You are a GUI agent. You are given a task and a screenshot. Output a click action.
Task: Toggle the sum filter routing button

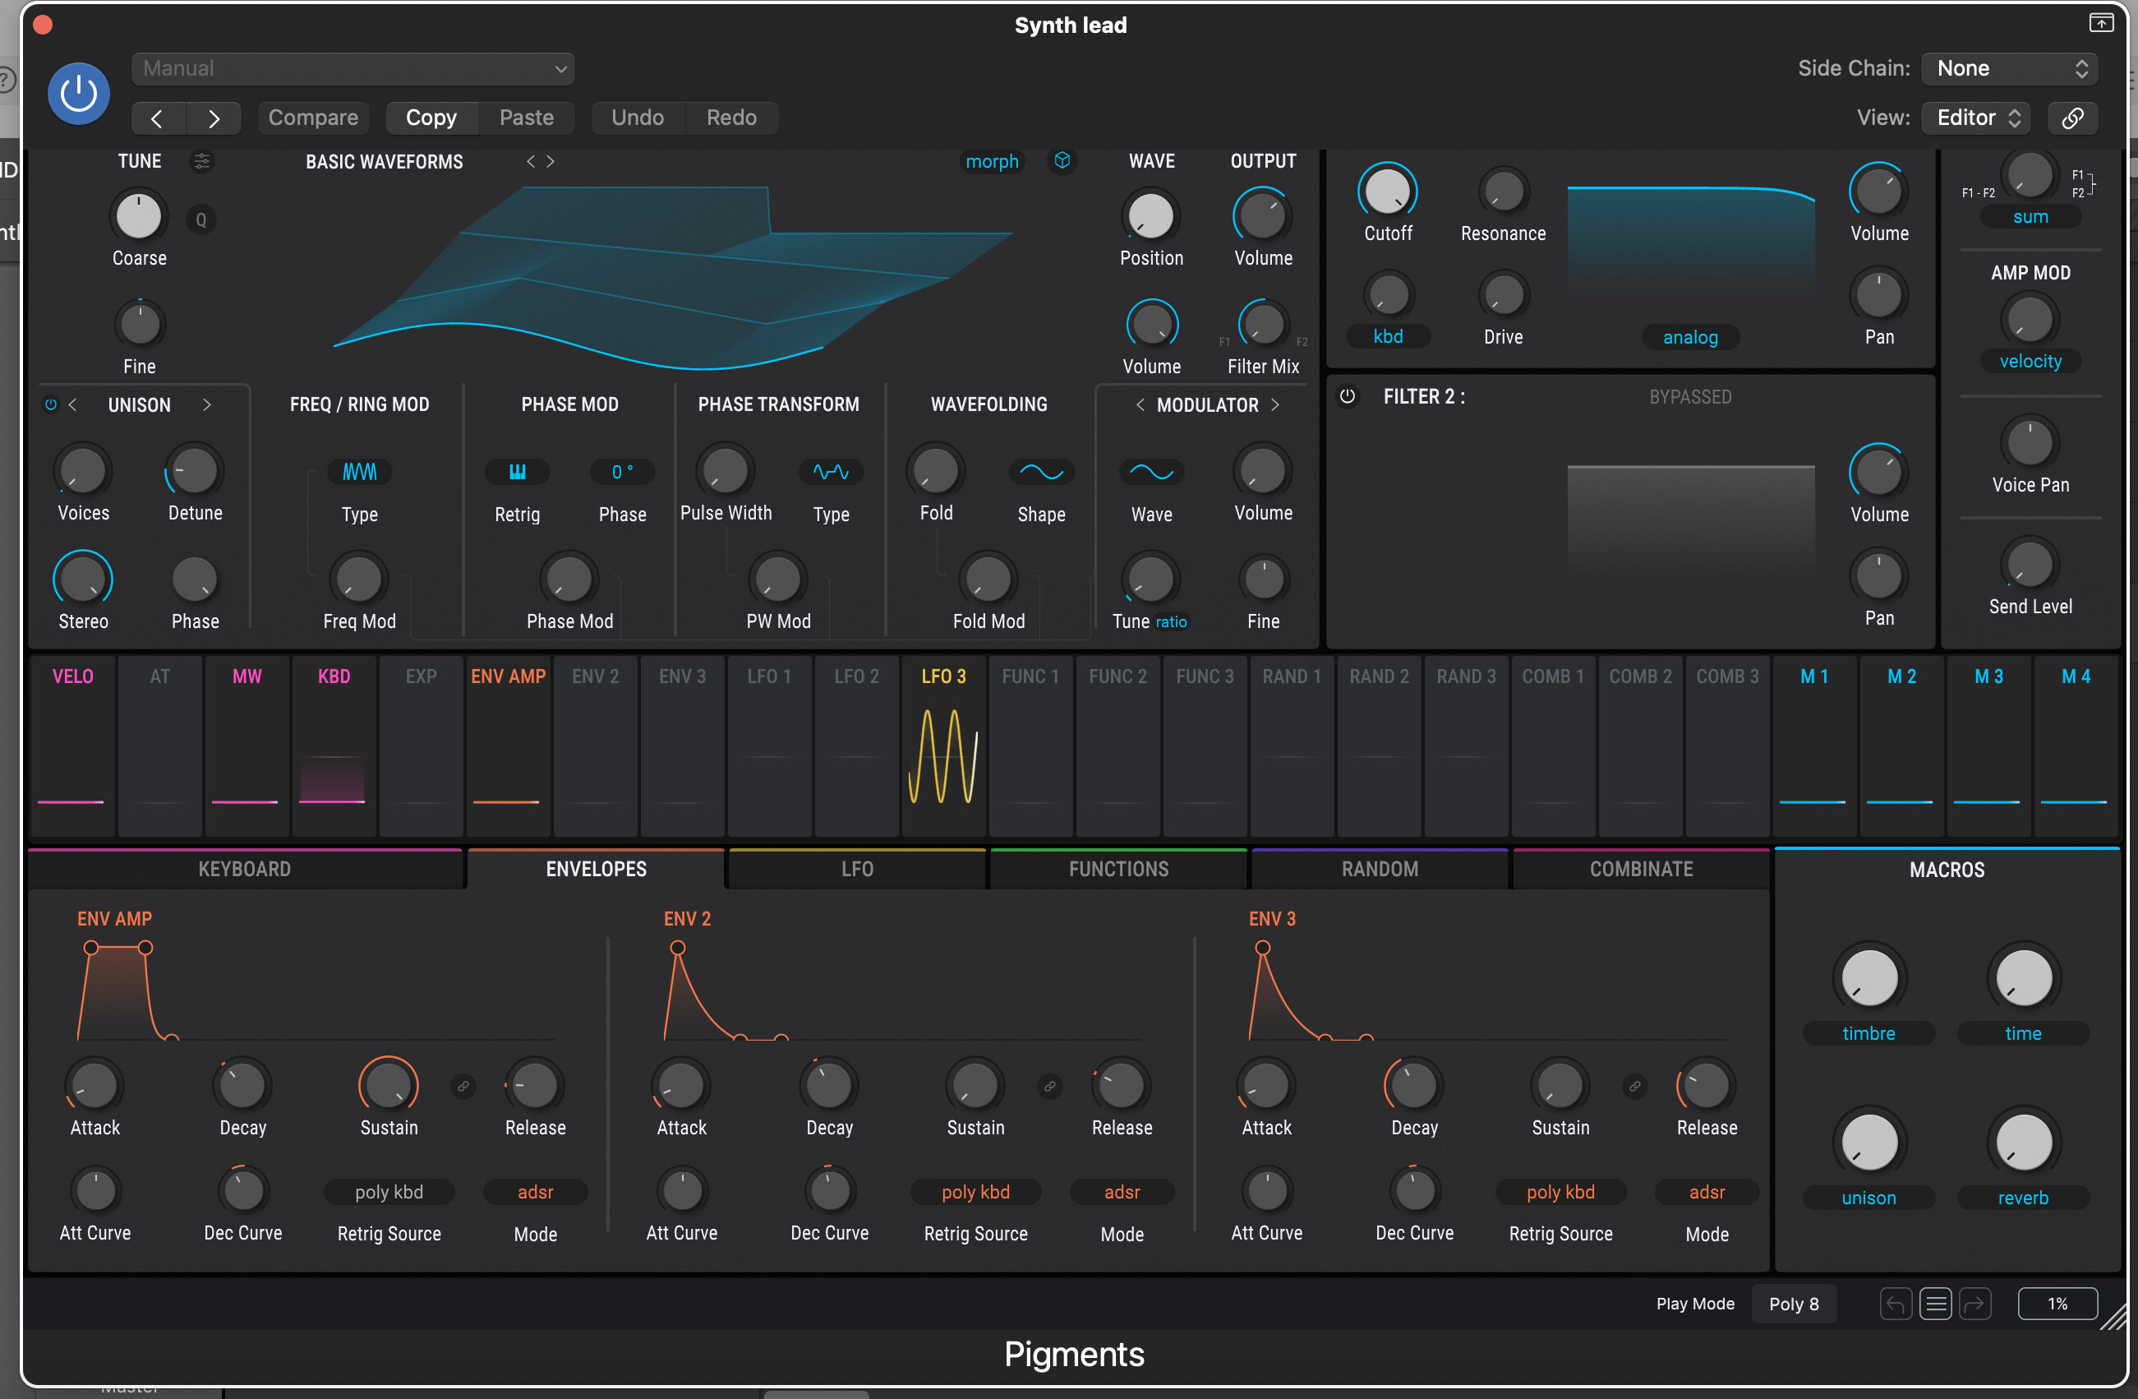(2030, 216)
